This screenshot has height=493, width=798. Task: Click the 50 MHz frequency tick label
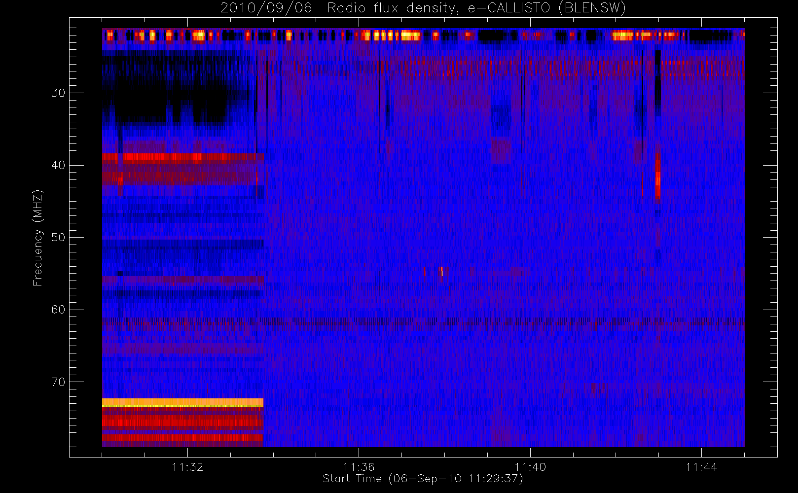pos(58,238)
